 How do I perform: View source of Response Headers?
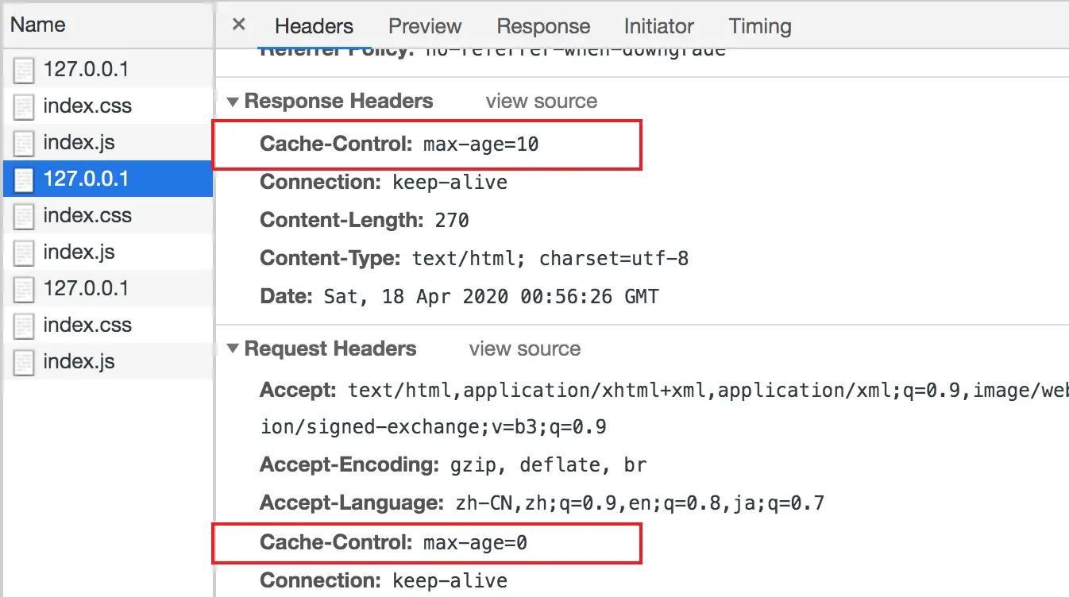(x=542, y=102)
